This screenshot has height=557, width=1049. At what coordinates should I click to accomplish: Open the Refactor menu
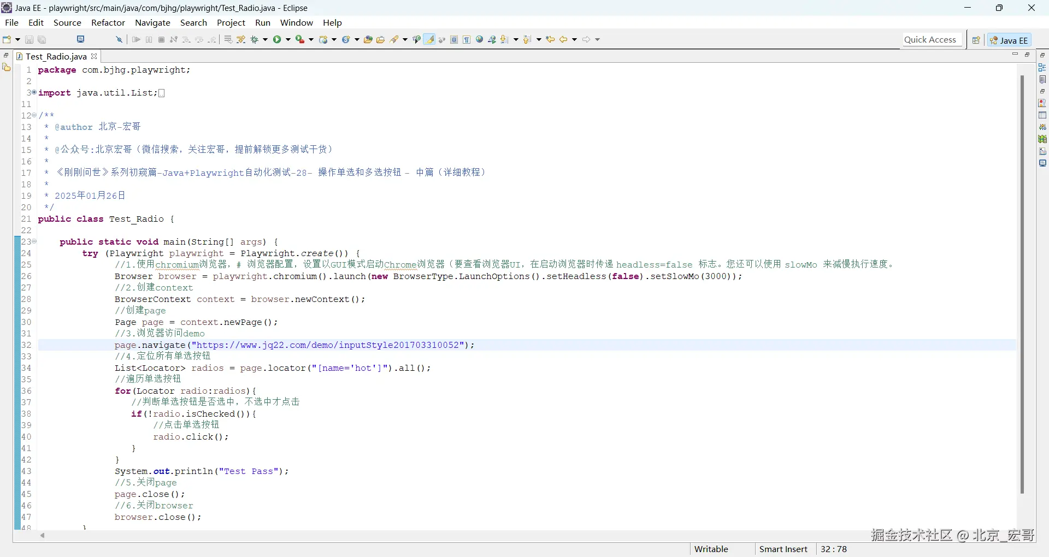click(x=108, y=22)
